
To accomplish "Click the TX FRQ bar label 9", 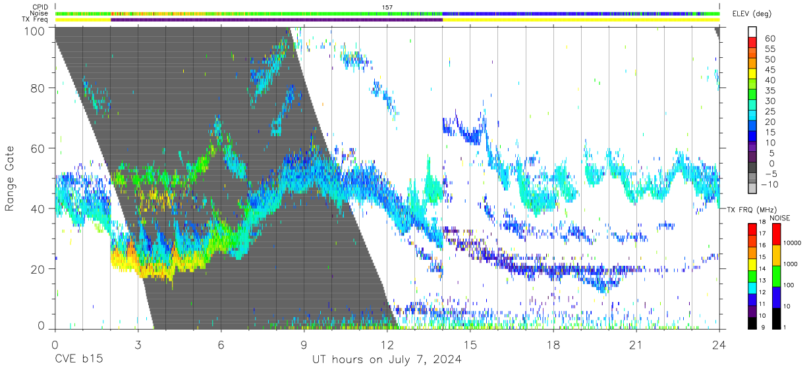I will tap(762, 326).
